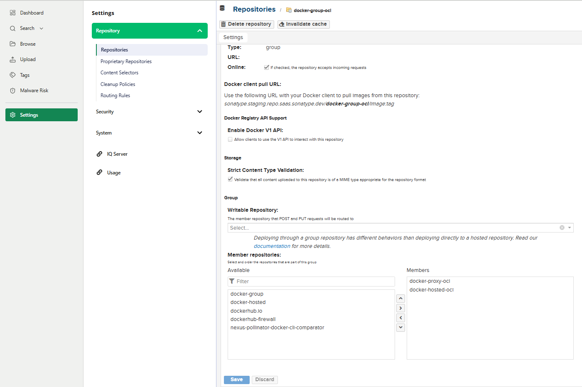582x387 pixels.
Task: Click Delete repository button
Action: tap(247, 24)
